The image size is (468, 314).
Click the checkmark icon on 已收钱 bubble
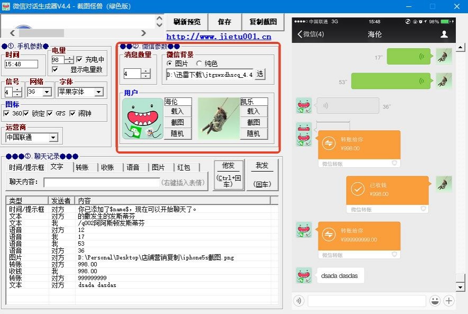357,189
